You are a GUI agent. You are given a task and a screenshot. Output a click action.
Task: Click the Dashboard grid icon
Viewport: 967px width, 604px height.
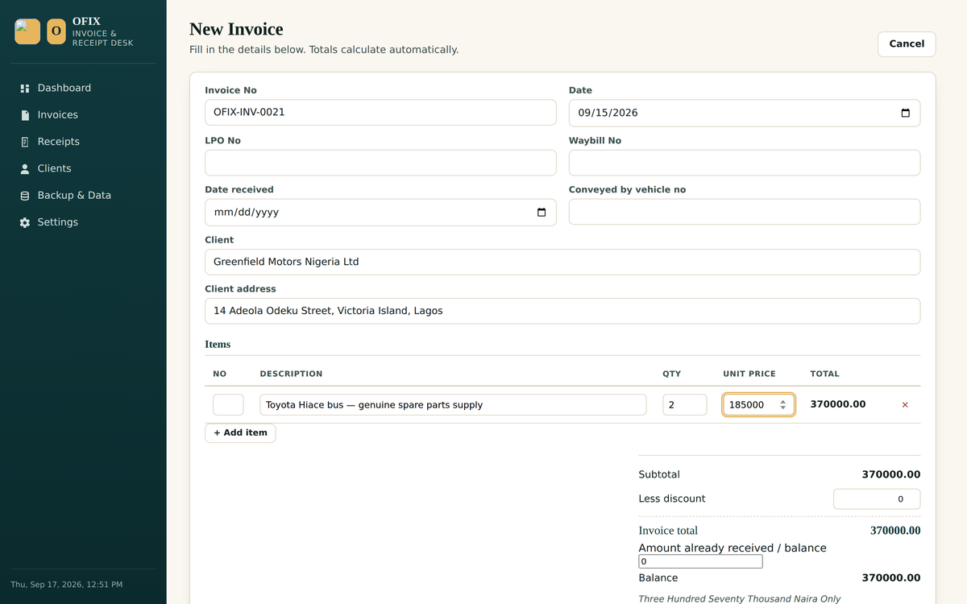[x=24, y=89]
